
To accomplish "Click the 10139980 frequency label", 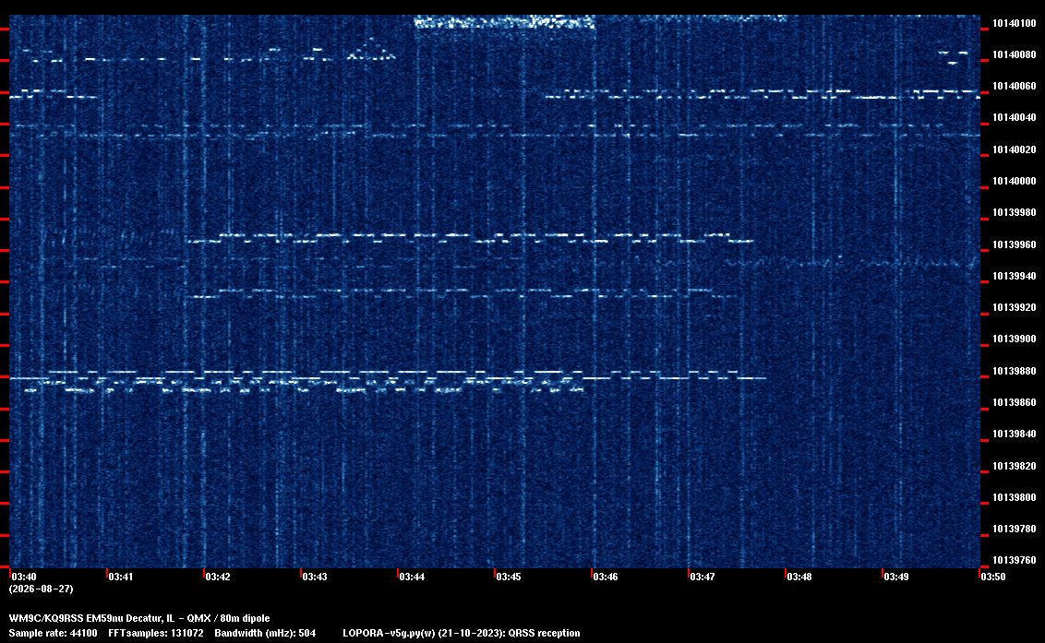I will [1014, 212].
